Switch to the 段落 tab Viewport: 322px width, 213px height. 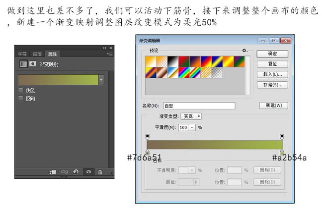[x=37, y=54]
